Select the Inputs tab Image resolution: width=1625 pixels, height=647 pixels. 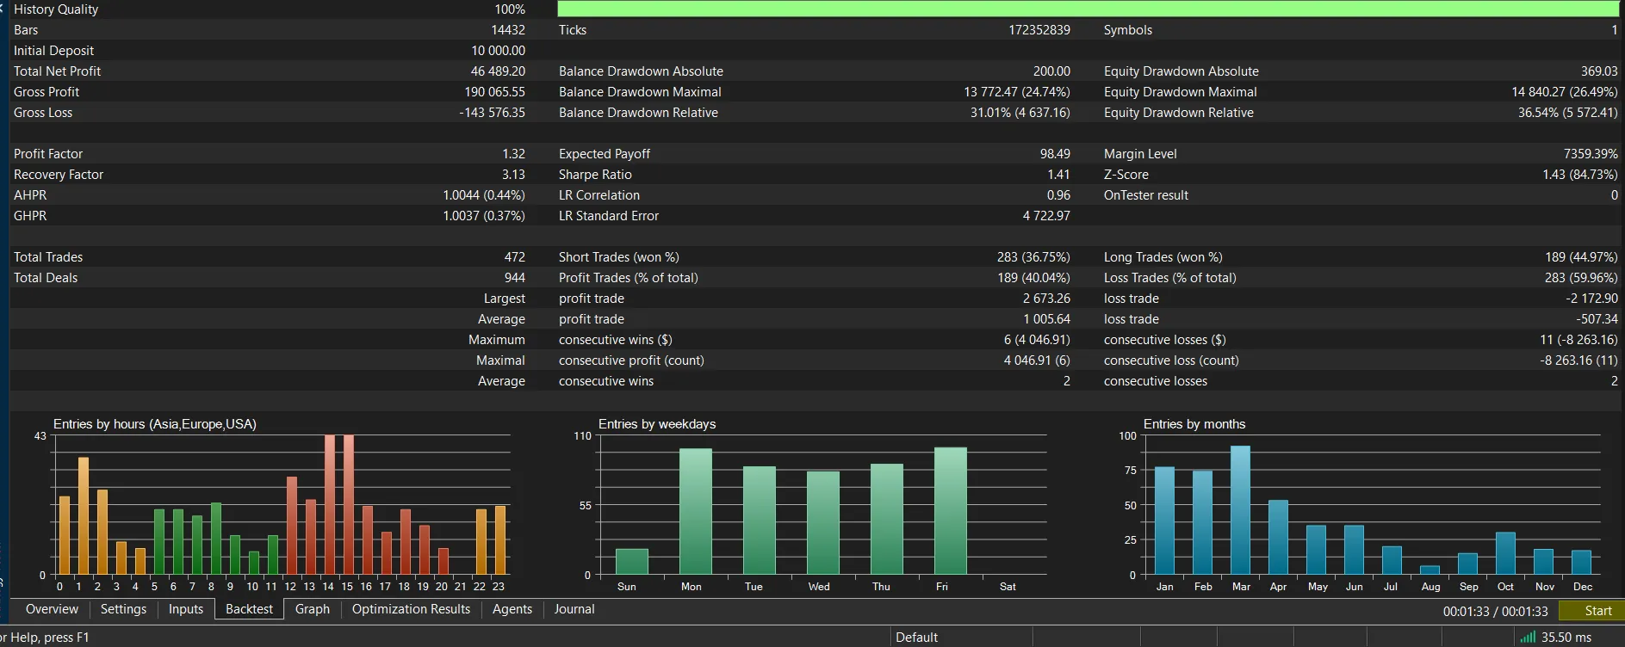click(x=186, y=609)
